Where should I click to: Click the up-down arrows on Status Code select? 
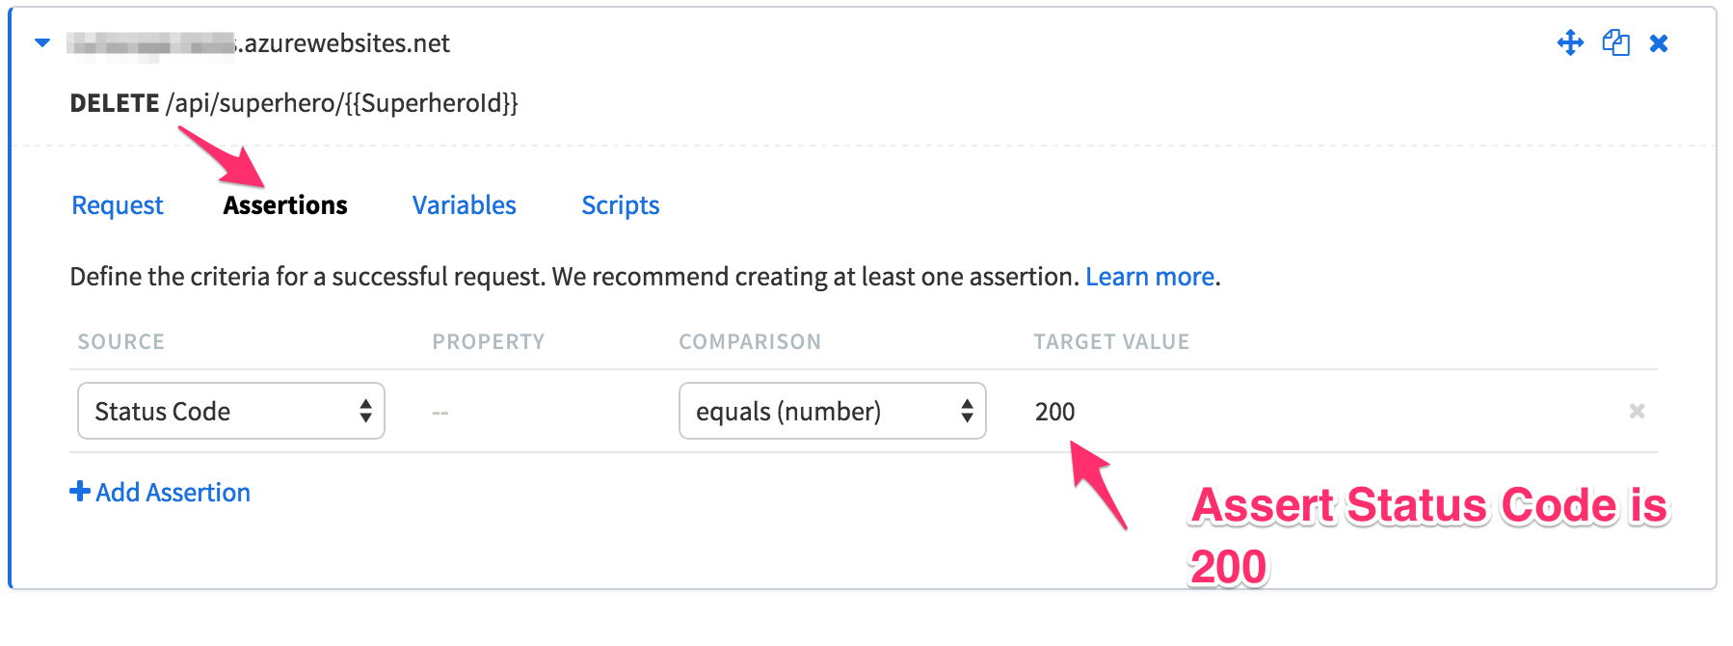point(365,411)
